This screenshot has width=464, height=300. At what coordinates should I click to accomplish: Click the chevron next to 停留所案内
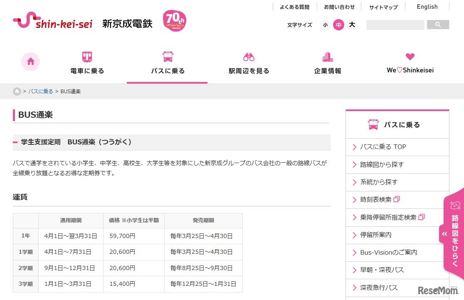point(355,235)
